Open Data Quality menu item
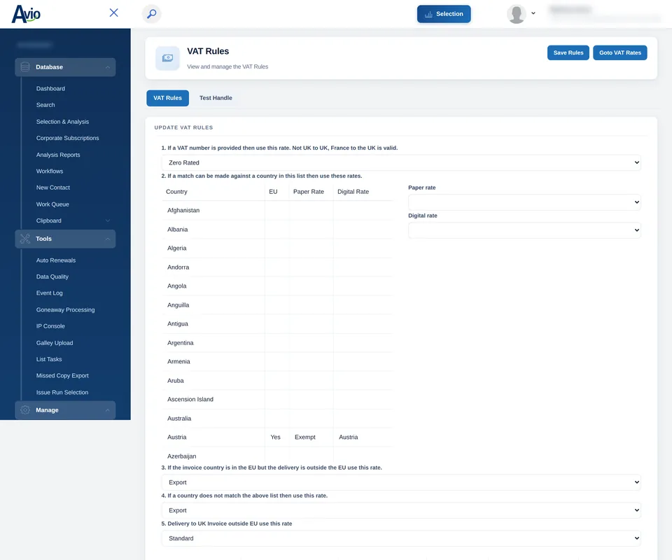Image resolution: width=672 pixels, height=560 pixels. click(52, 276)
